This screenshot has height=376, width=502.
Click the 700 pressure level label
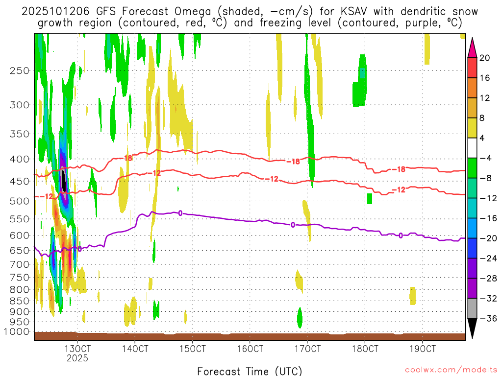(20, 264)
